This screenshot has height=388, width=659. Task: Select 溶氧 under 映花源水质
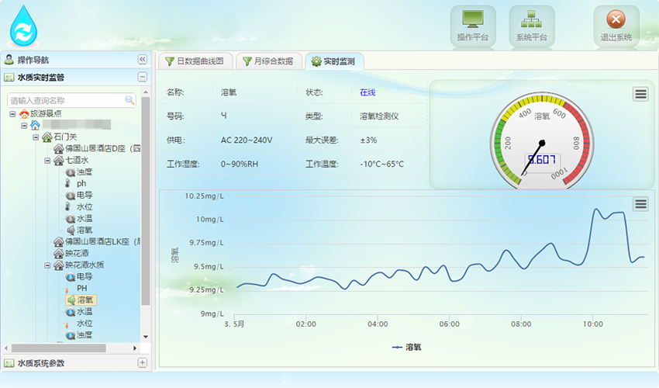coord(85,300)
